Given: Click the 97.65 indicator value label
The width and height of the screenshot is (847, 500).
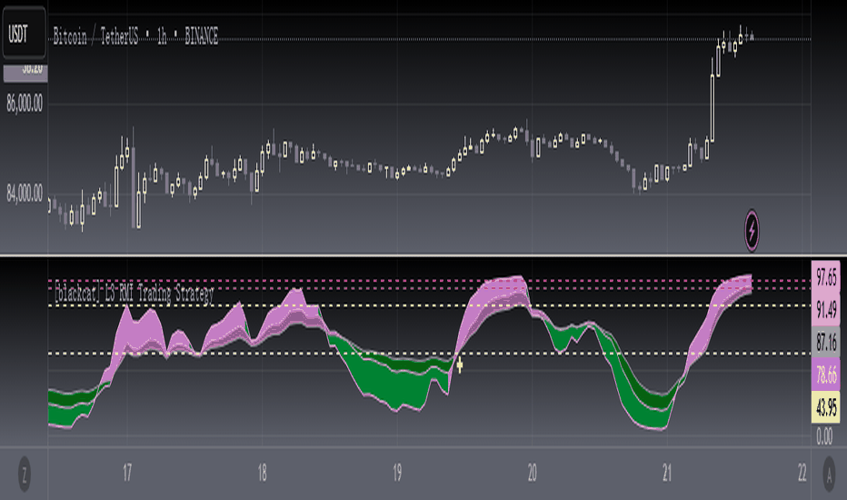Looking at the screenshot, I should [826, 277].
